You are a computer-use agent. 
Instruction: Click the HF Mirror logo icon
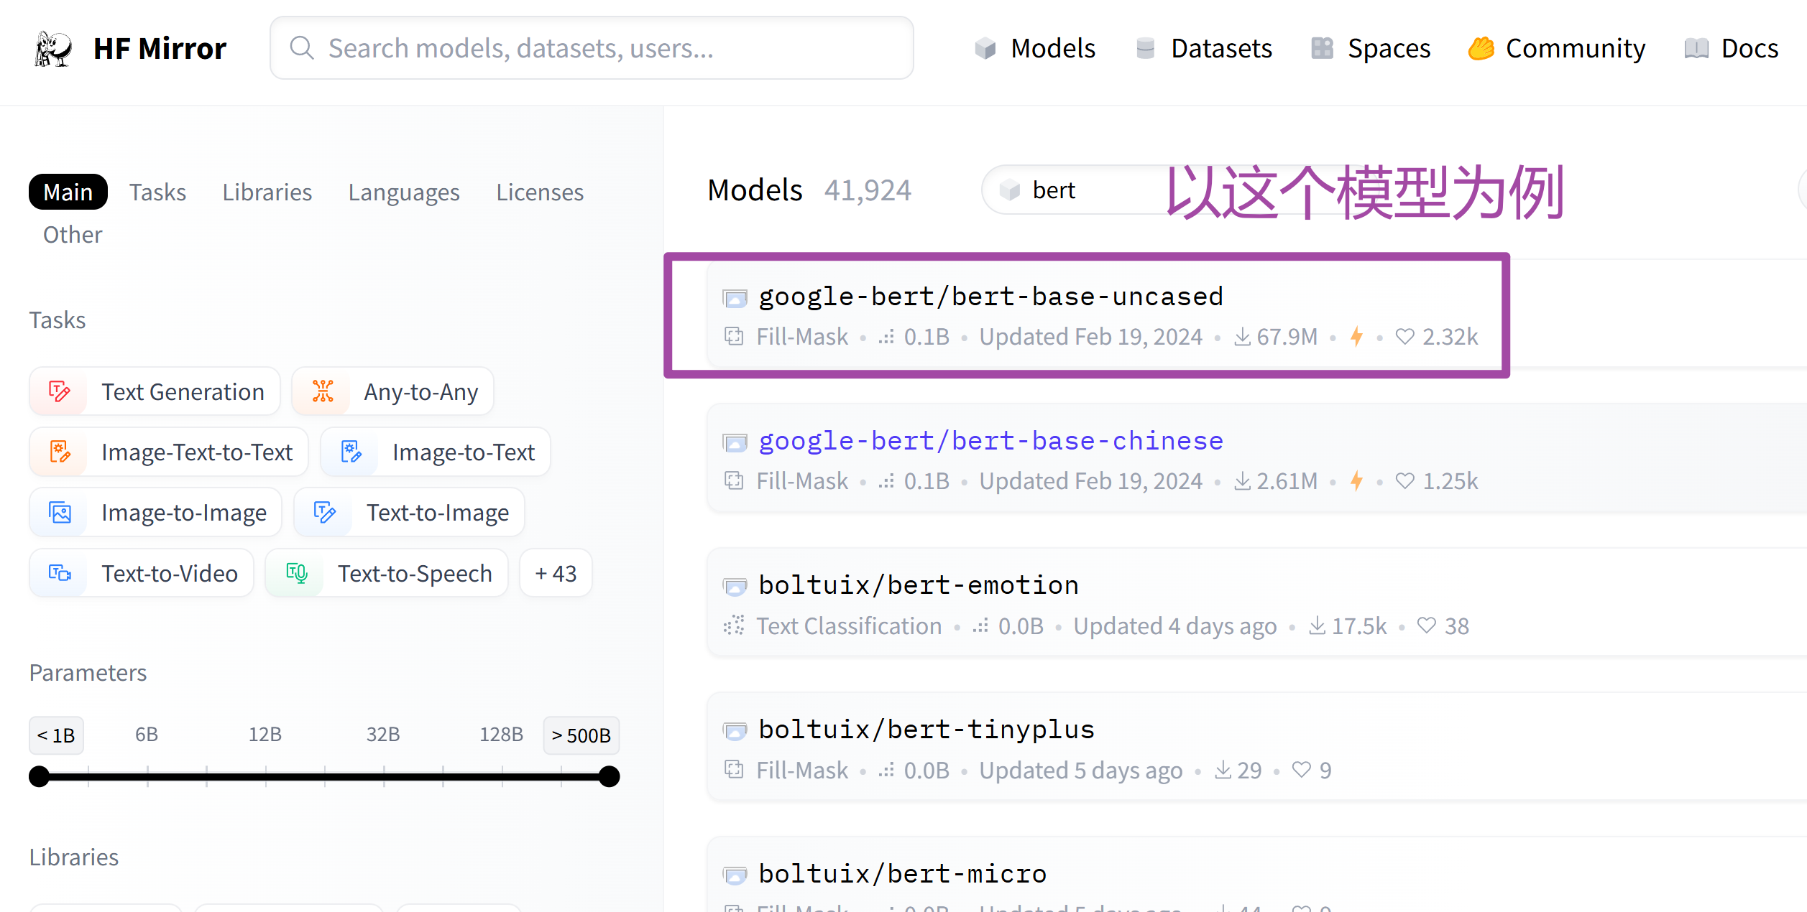(x=53, y=49)
